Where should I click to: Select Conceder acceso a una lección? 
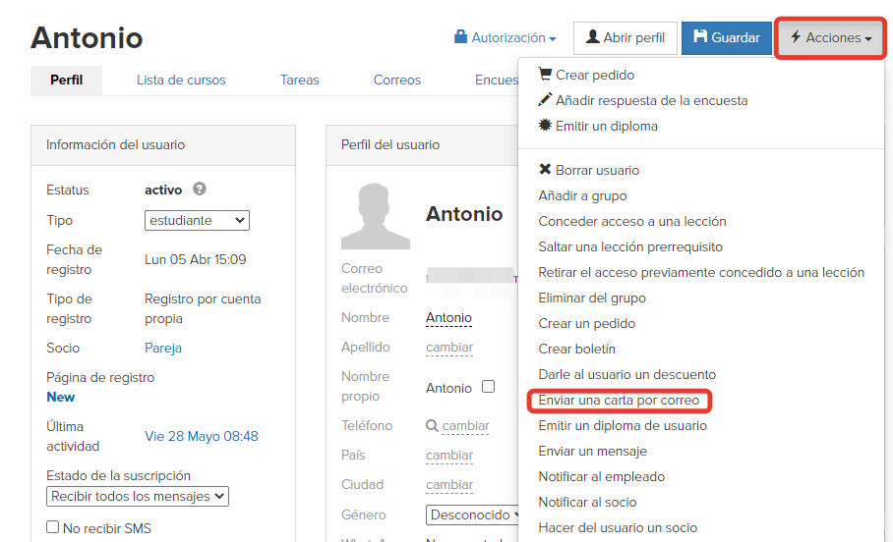[x=632, y=221]
